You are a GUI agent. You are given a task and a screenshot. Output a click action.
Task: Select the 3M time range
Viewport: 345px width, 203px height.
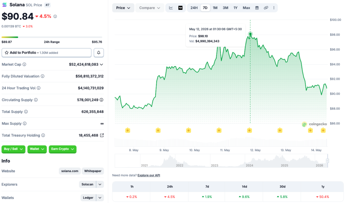coord(225,8)
